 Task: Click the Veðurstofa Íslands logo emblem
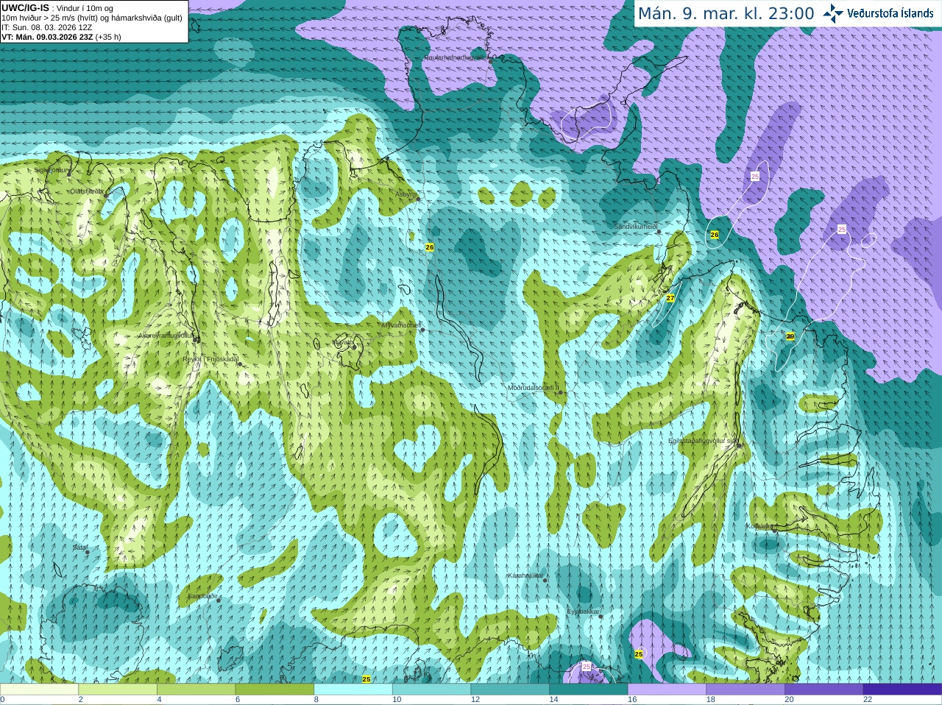pyautogui.click(x=833, y=13)
